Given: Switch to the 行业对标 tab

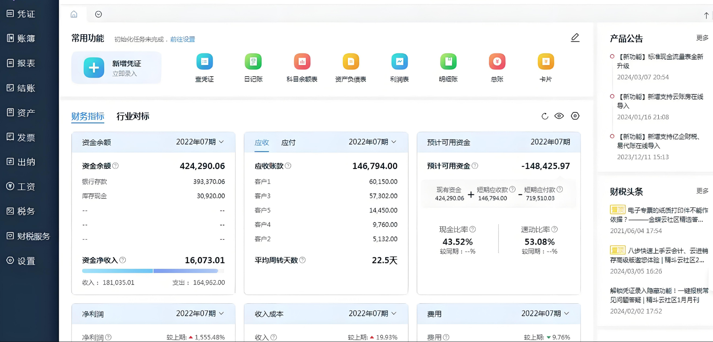Looking at the screenshot, I should (133, 116).
